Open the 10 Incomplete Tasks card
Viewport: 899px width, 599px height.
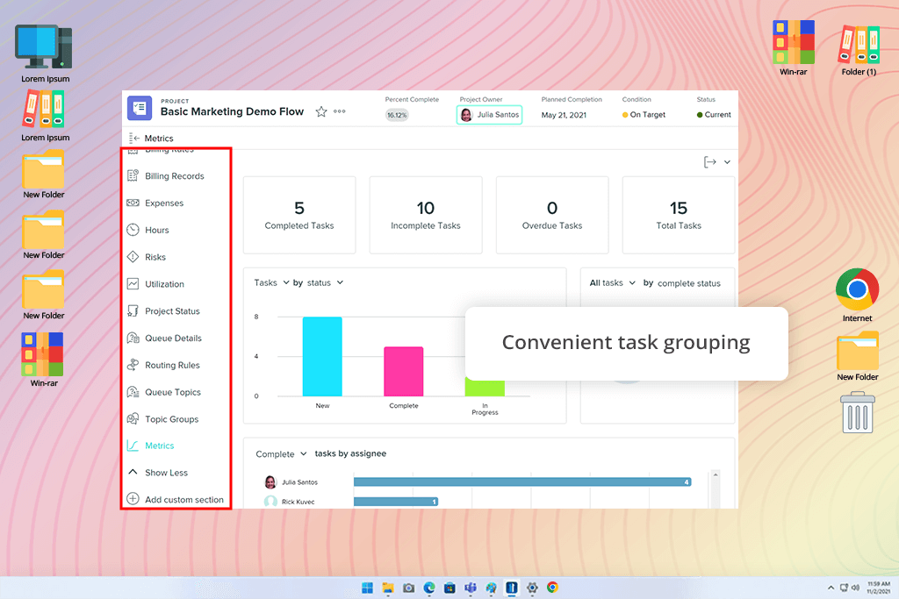pyautogui.click(x=426, y=215)
